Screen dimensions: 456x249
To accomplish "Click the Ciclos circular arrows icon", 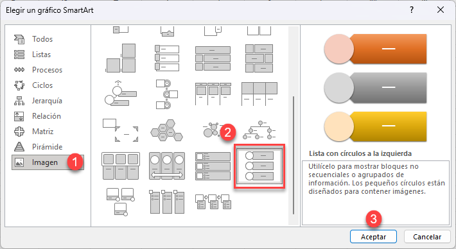I will click(19, 85).
